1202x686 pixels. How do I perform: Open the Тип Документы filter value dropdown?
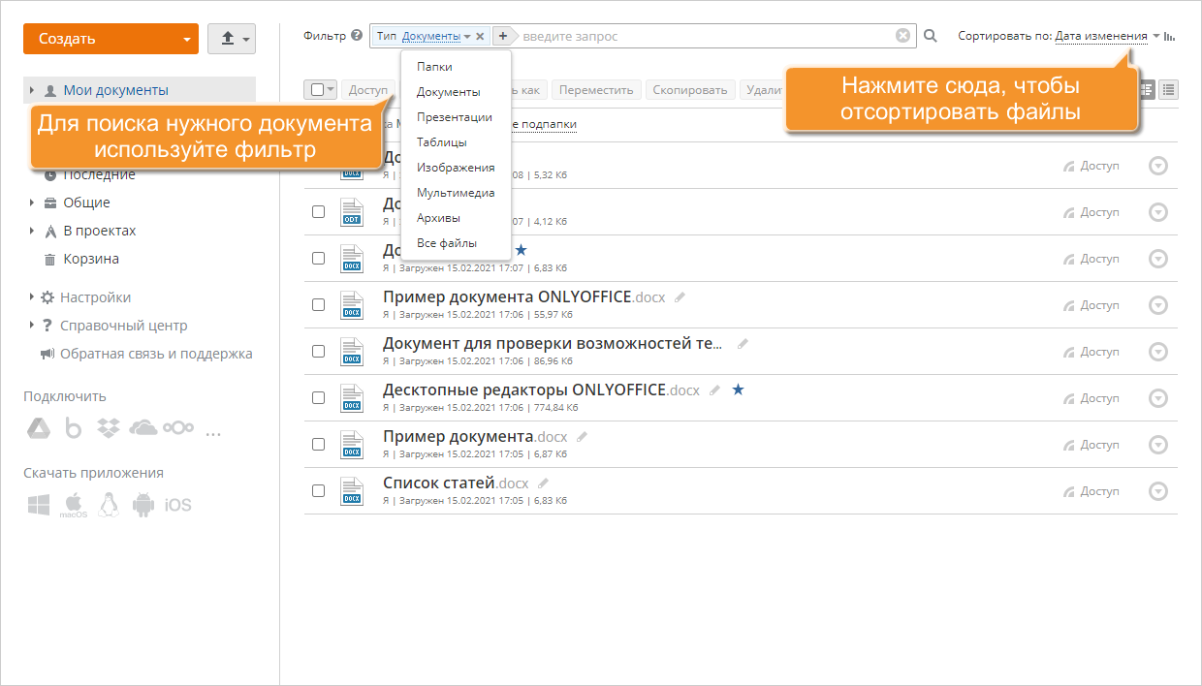pyautogui.click(x=436, y=36)
